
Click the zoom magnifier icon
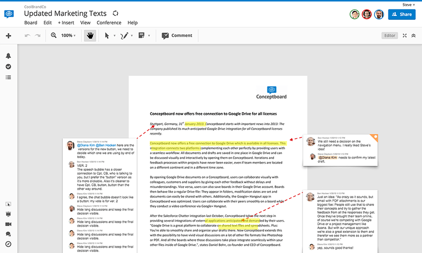54,35
